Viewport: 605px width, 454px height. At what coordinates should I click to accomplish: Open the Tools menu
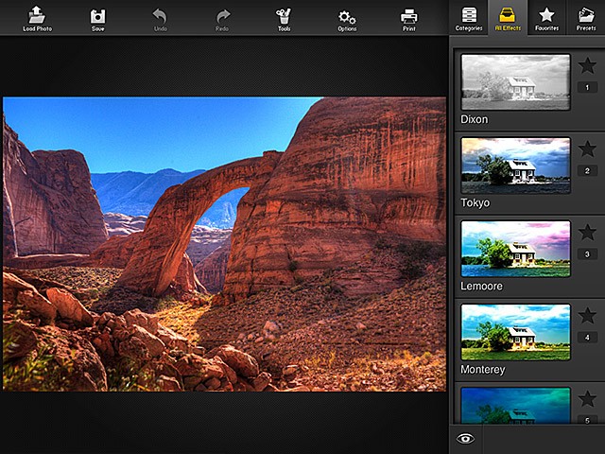tap(284, 16)
